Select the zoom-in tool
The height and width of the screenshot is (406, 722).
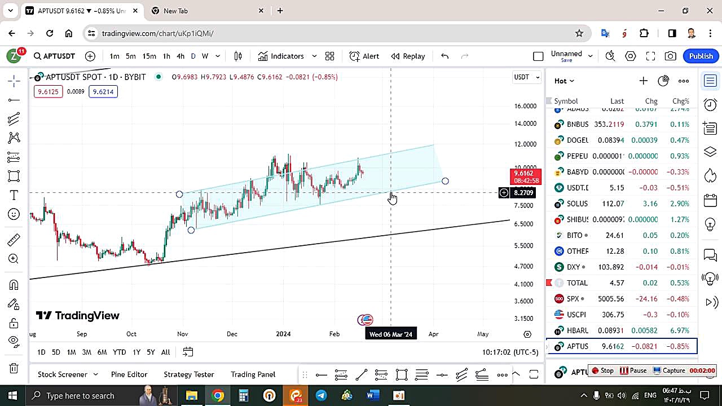point(14,259)
